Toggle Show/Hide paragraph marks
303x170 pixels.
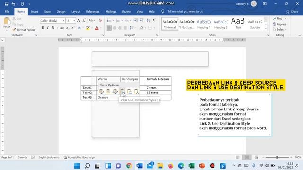154,20
